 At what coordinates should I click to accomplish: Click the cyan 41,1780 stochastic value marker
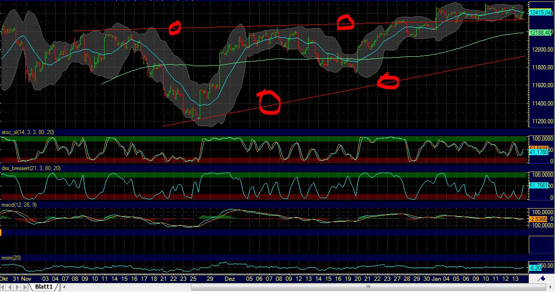tap(538, 152)
